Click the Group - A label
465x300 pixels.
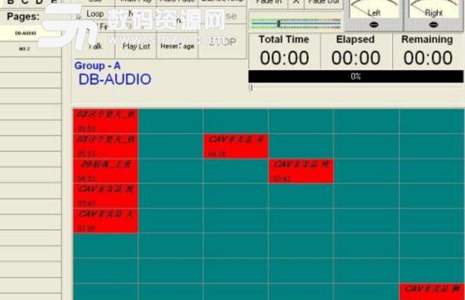click(97, 65)
